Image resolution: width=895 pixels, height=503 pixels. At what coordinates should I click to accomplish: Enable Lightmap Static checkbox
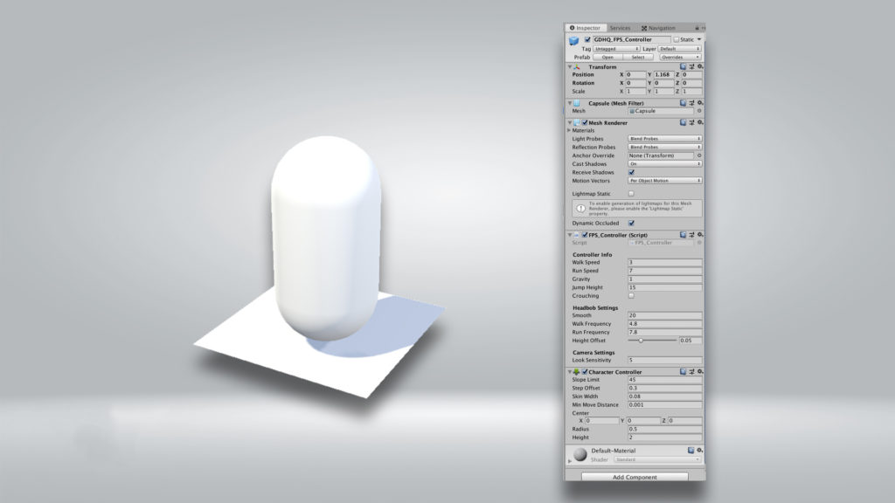point(631,193)
